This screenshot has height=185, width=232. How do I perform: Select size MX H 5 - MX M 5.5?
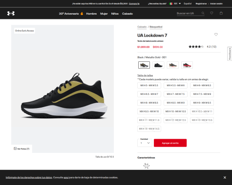149,85
